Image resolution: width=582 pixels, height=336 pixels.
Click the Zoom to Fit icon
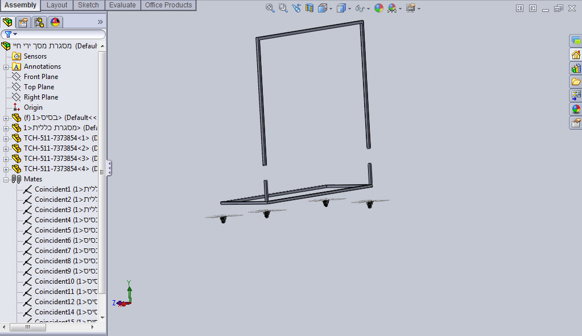click(270, 8)
